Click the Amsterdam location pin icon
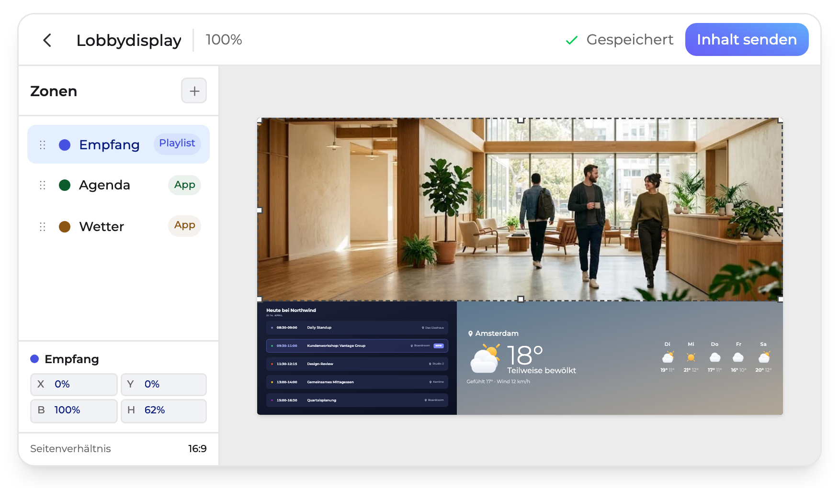 point(470,333)
